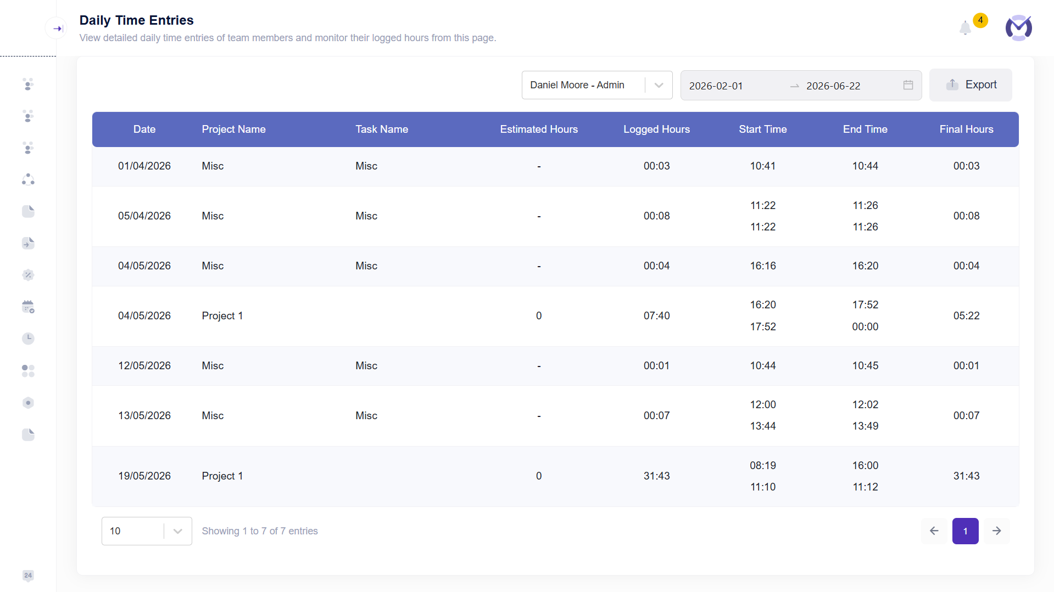1054x592 pixels.
Task: Click the Logged Hours column header
Action: tap(656, 129)
